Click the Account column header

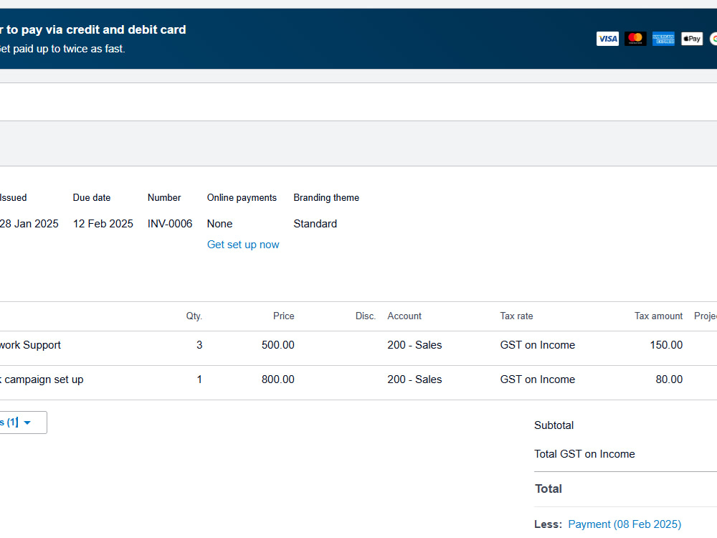[x=404, y=316]
